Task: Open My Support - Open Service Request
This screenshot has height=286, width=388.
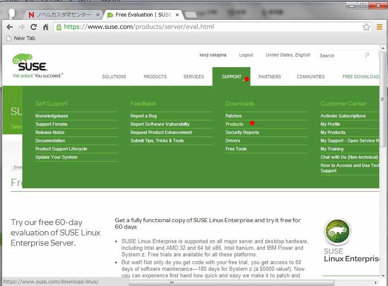Action: click(x=350, y=141)
